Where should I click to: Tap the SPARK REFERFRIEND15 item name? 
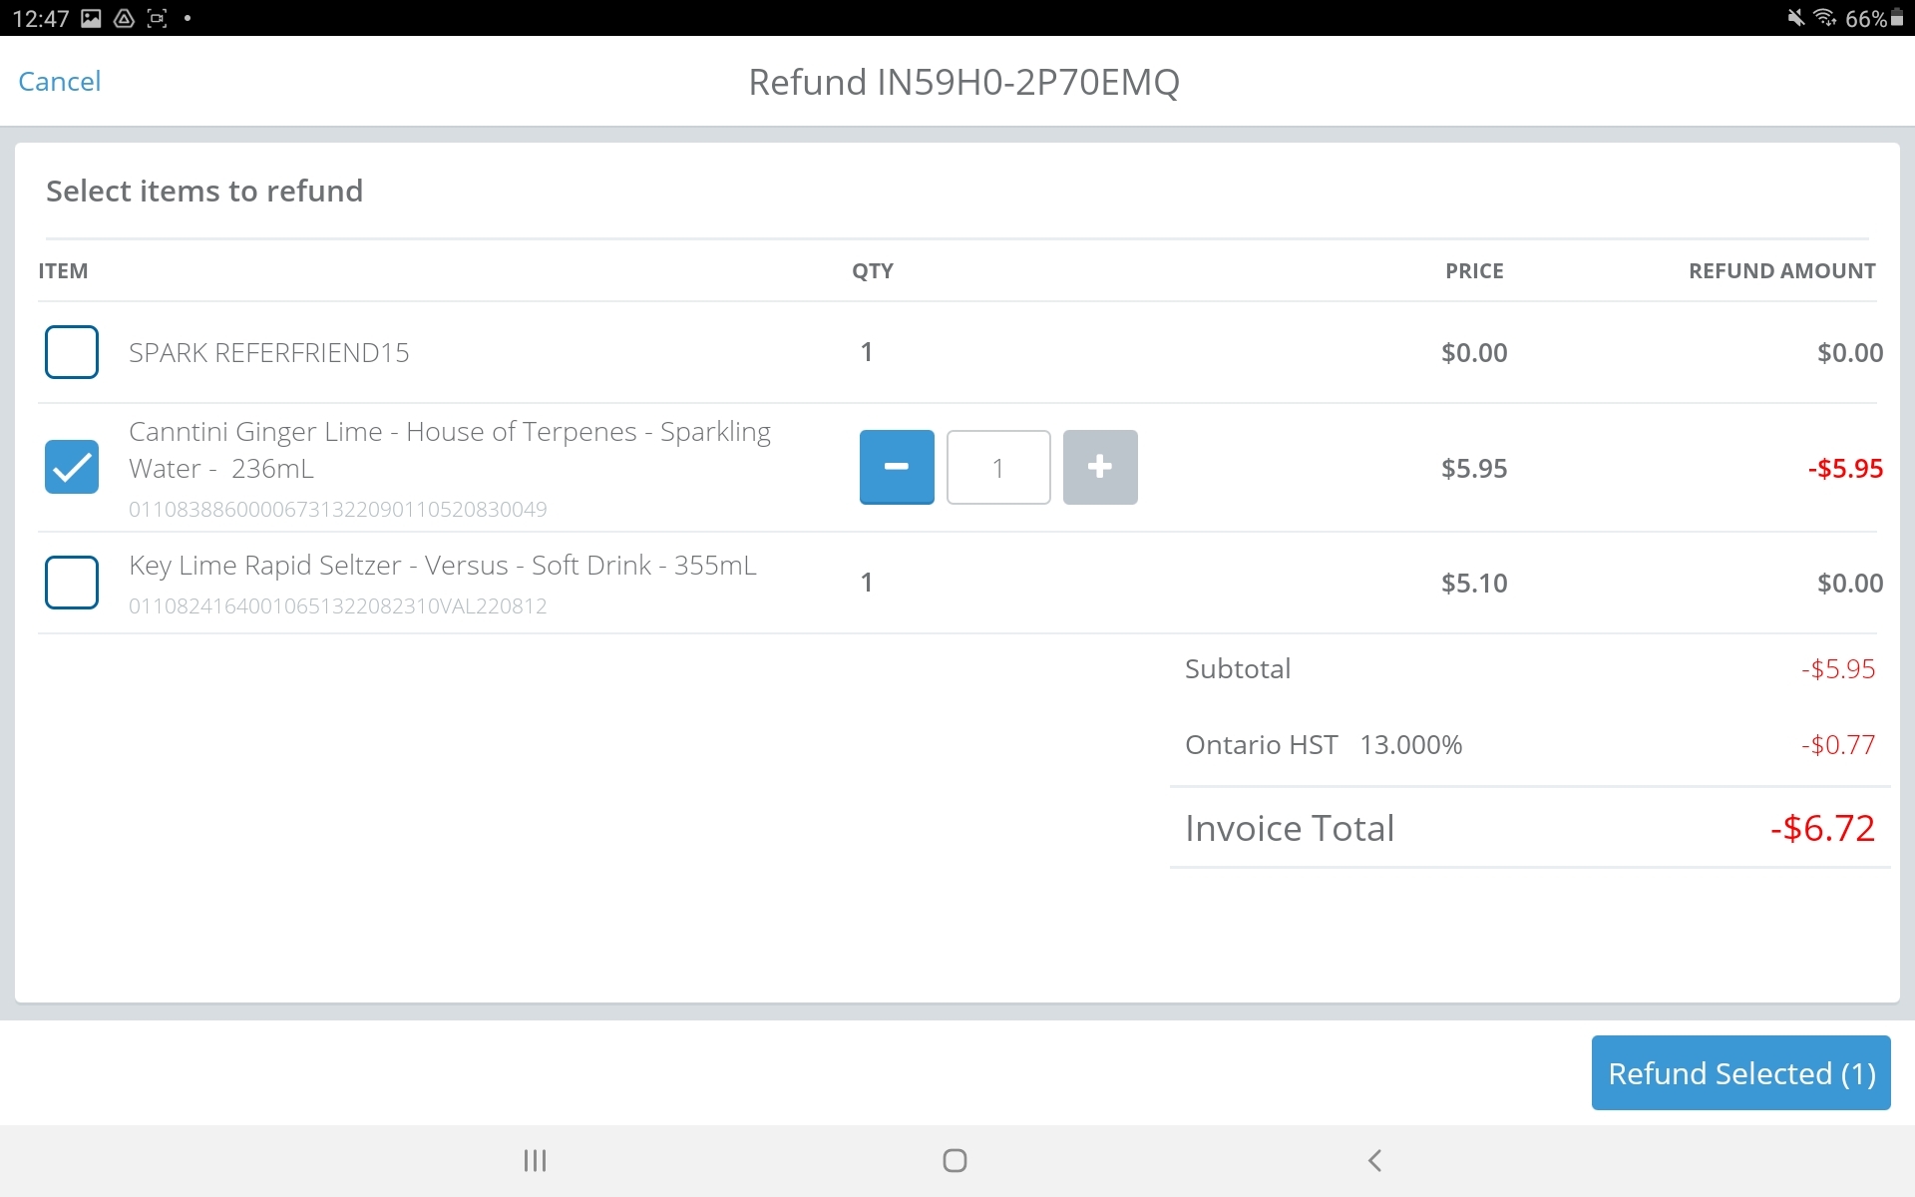(x=269, y=353)
